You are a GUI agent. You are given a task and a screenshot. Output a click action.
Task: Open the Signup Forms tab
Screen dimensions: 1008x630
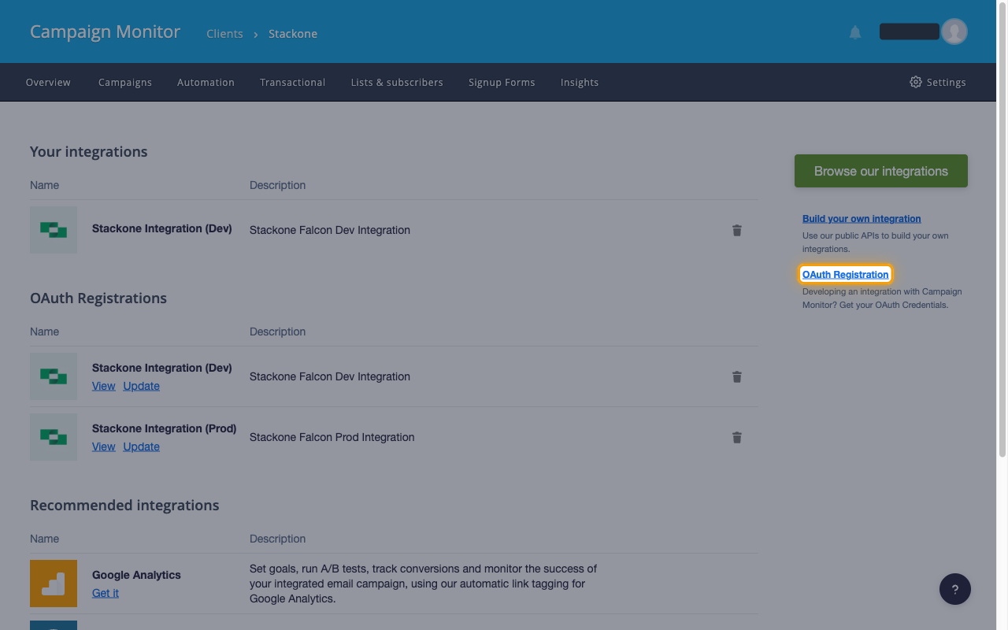click(x=502, y=82)
